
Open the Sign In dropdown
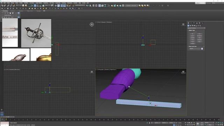[200, 3]
